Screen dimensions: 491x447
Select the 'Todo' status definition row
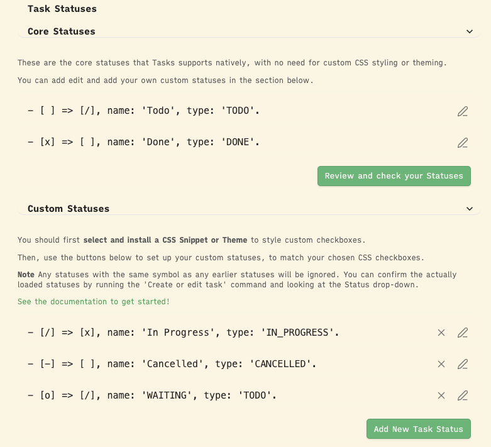pyautogui.click(x=143, y=111)
